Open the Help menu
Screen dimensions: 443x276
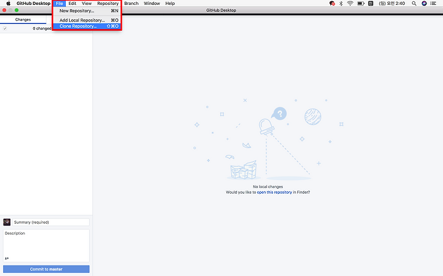[x=170, y=4]
